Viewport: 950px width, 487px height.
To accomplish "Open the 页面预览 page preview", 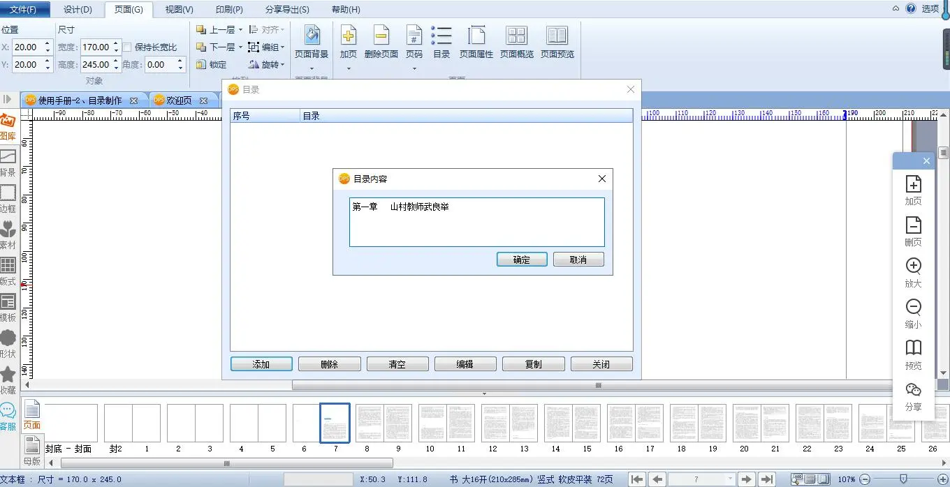I will (557, 42).
